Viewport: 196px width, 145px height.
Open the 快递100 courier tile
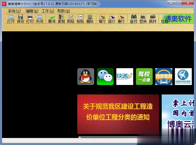(x=125, y=77)
